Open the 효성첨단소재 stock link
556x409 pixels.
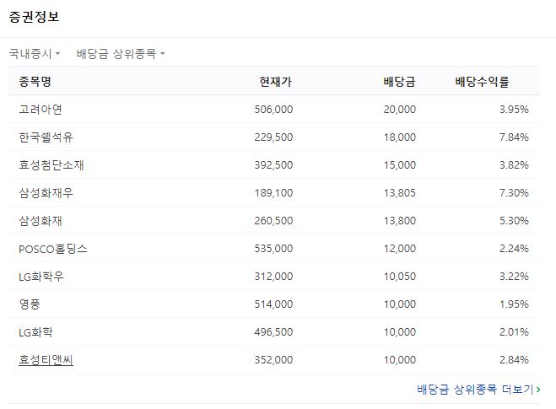pos(51,164)
